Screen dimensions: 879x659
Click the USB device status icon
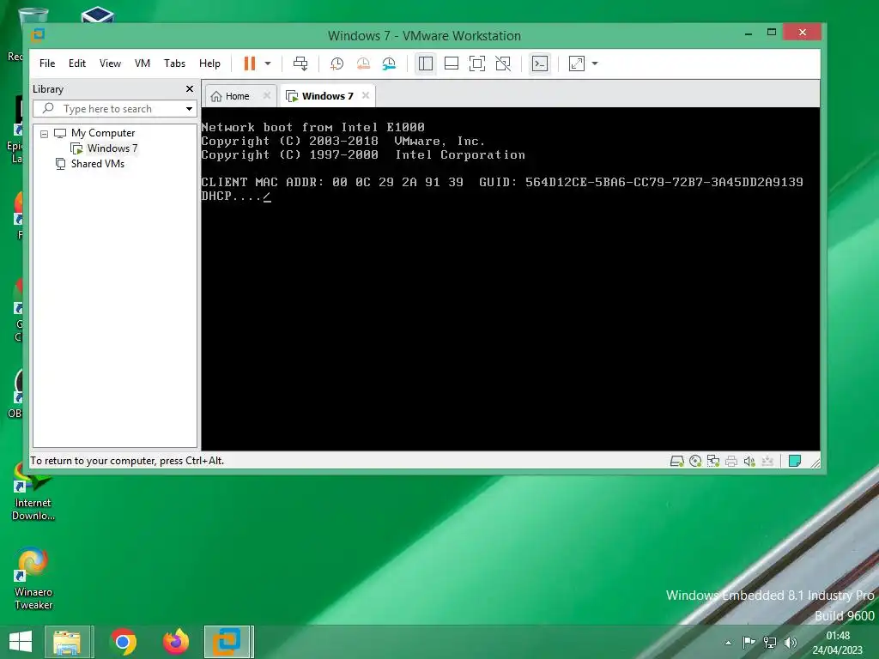[767, 461]
